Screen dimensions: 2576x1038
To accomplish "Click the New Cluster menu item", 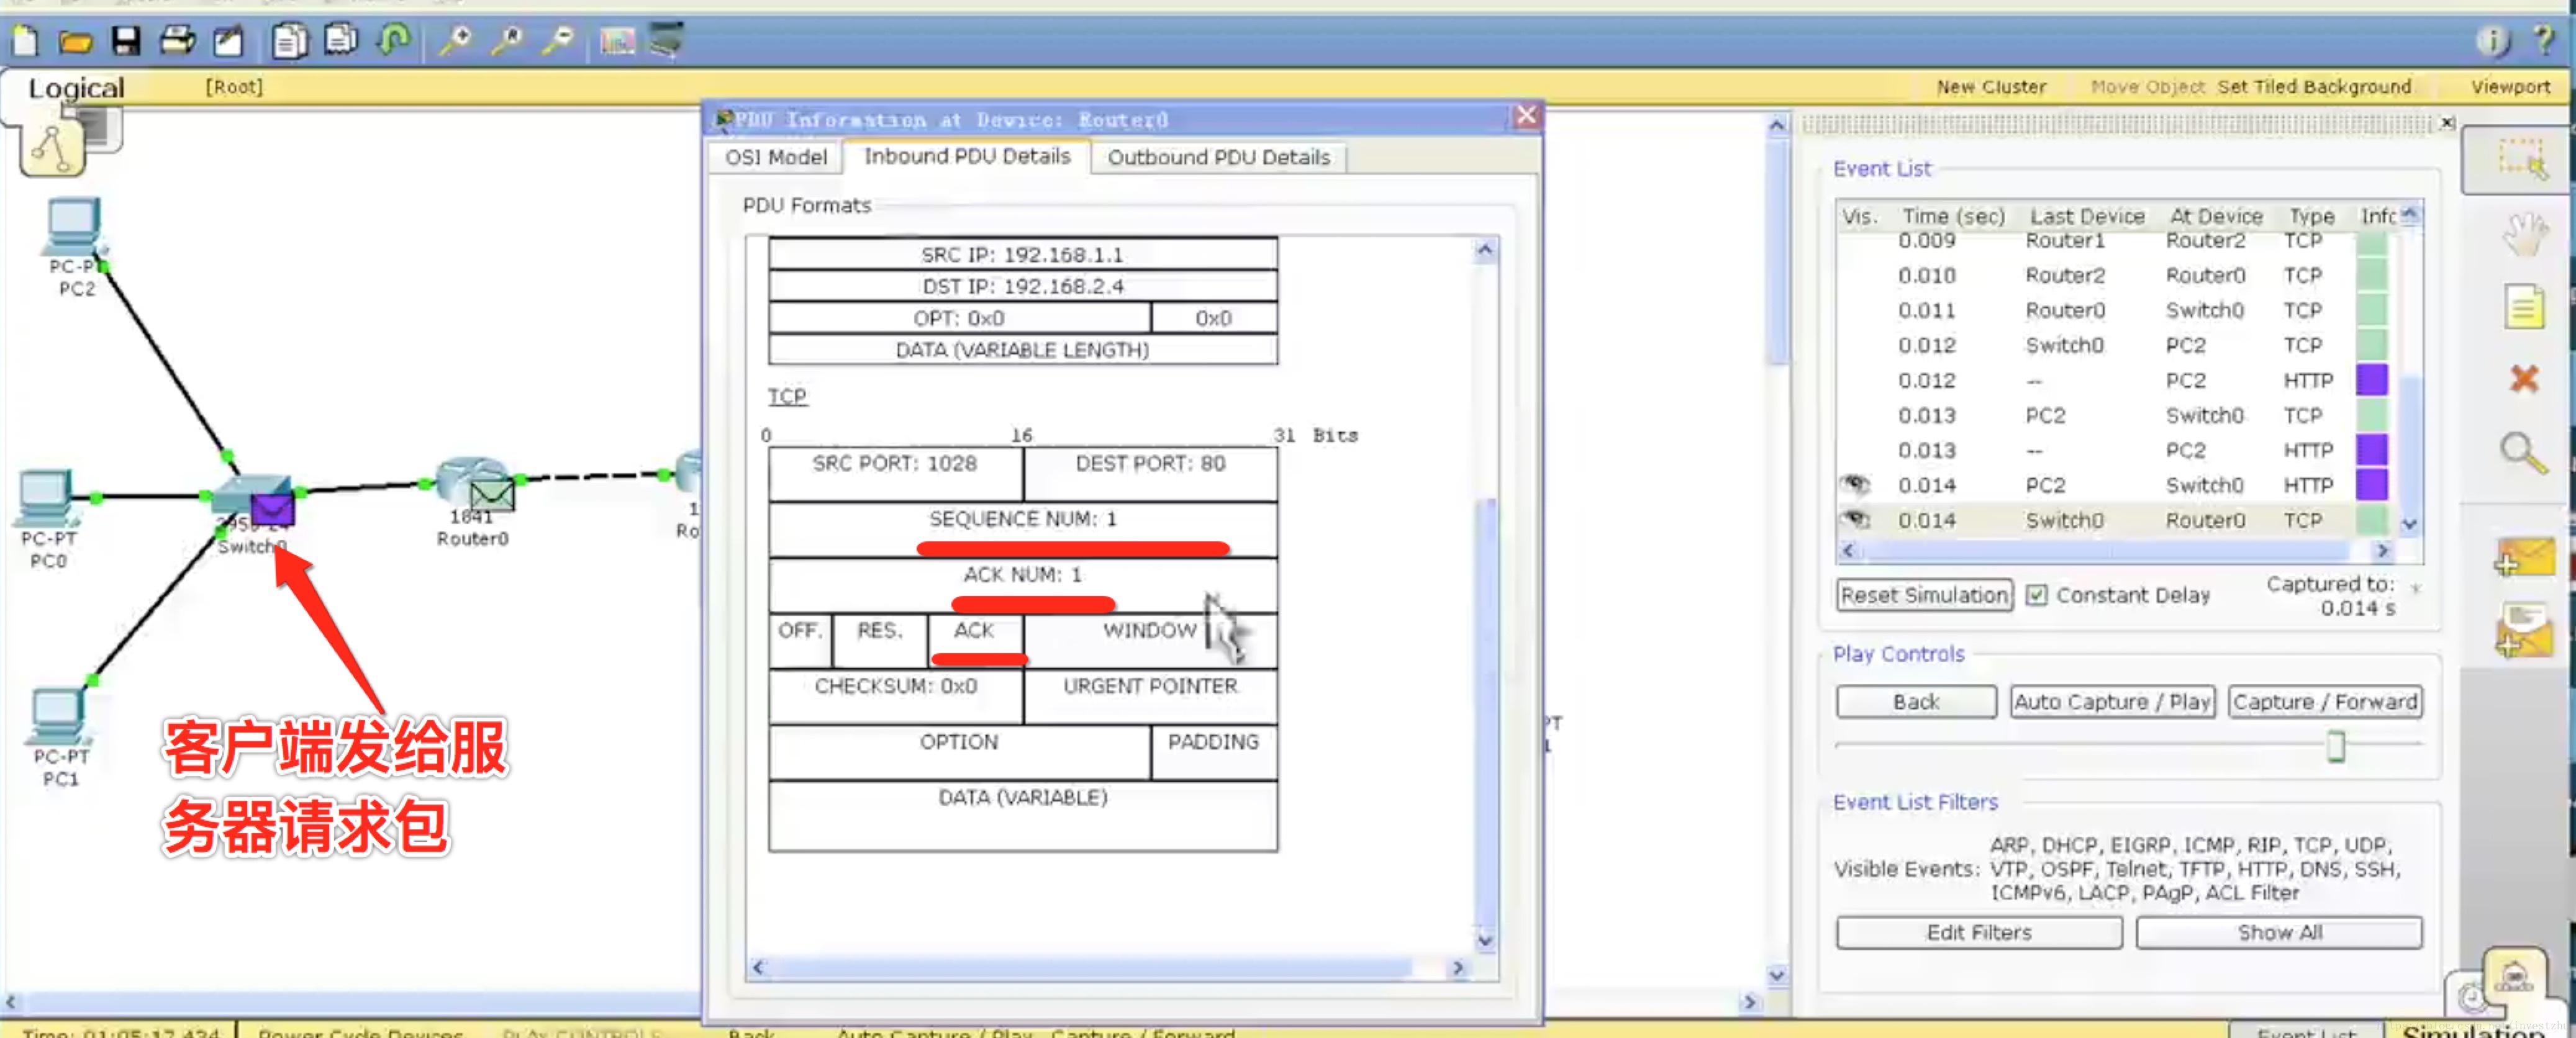I will click(x=1991, y=87).
